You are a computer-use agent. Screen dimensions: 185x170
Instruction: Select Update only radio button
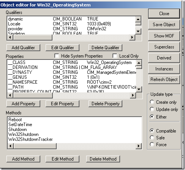tap(152, 109)
